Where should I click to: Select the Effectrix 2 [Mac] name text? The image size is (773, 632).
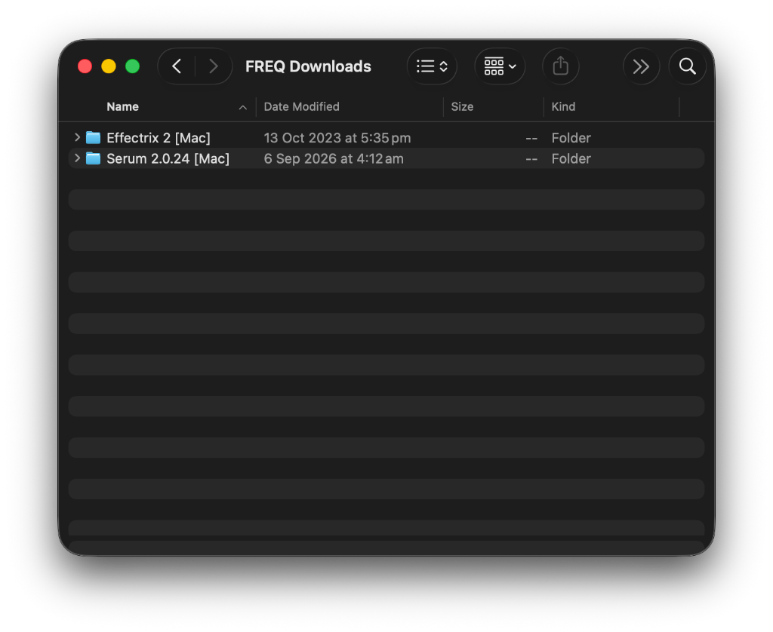click(159, 137)
